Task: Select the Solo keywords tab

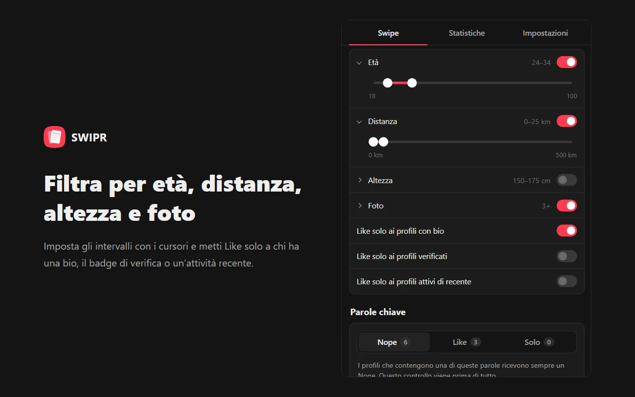Action: point(539,342)
